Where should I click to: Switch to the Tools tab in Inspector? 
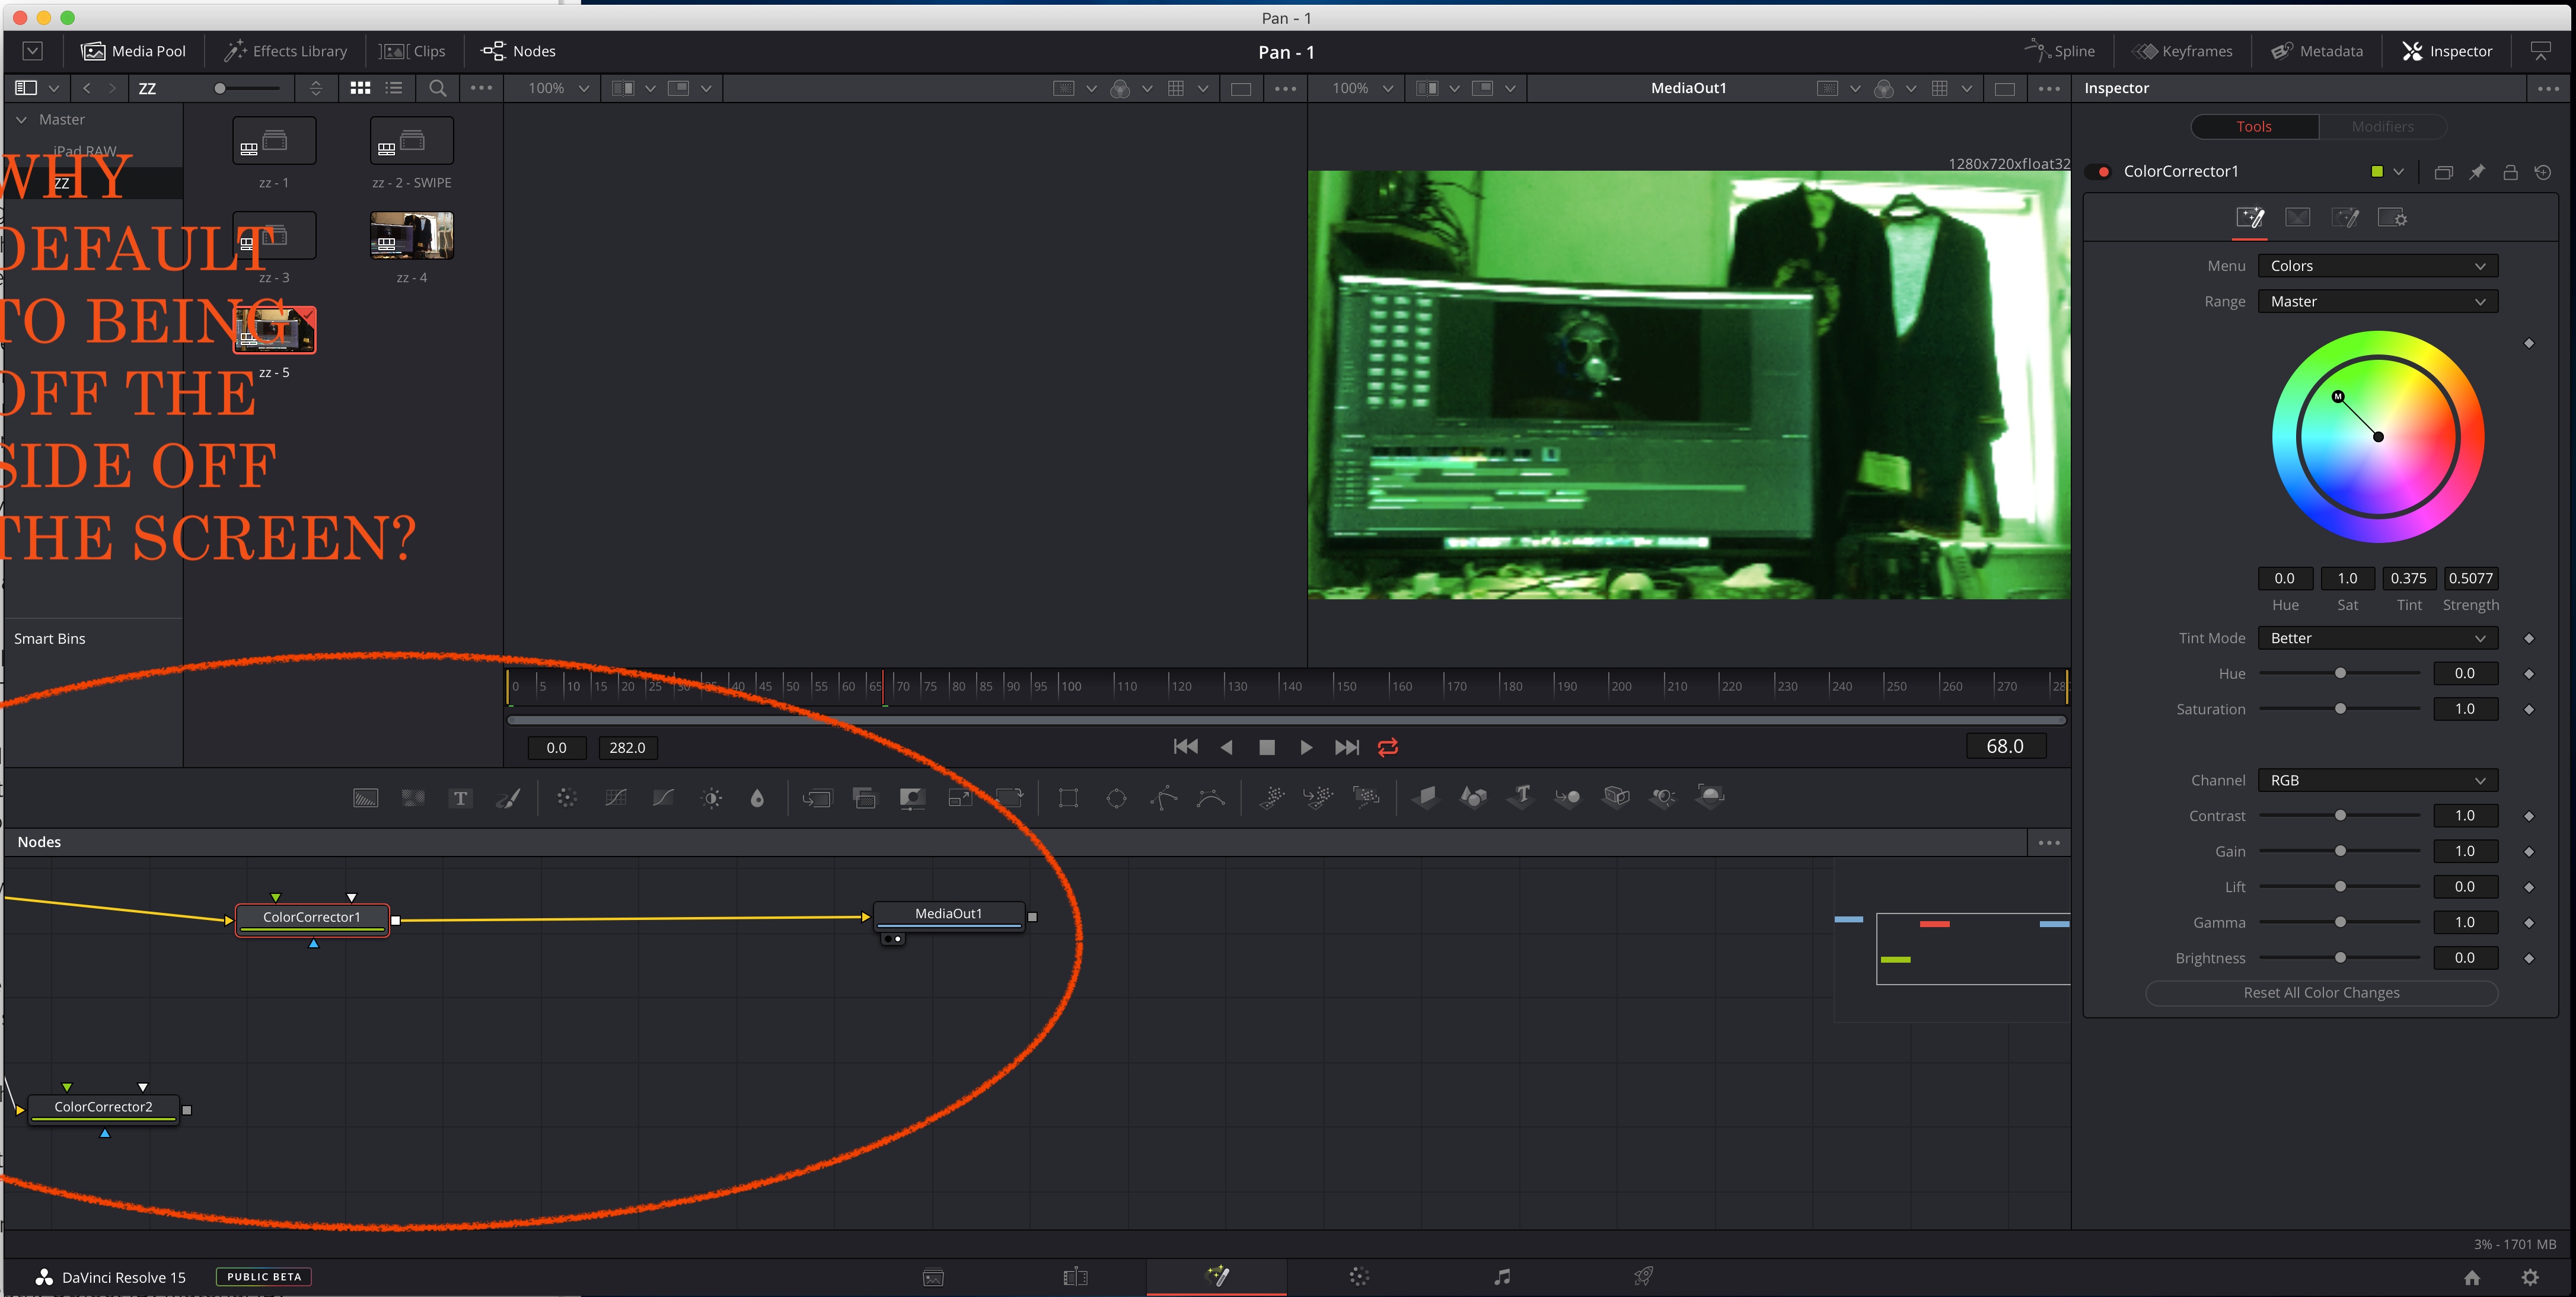tap(2254, 127)
